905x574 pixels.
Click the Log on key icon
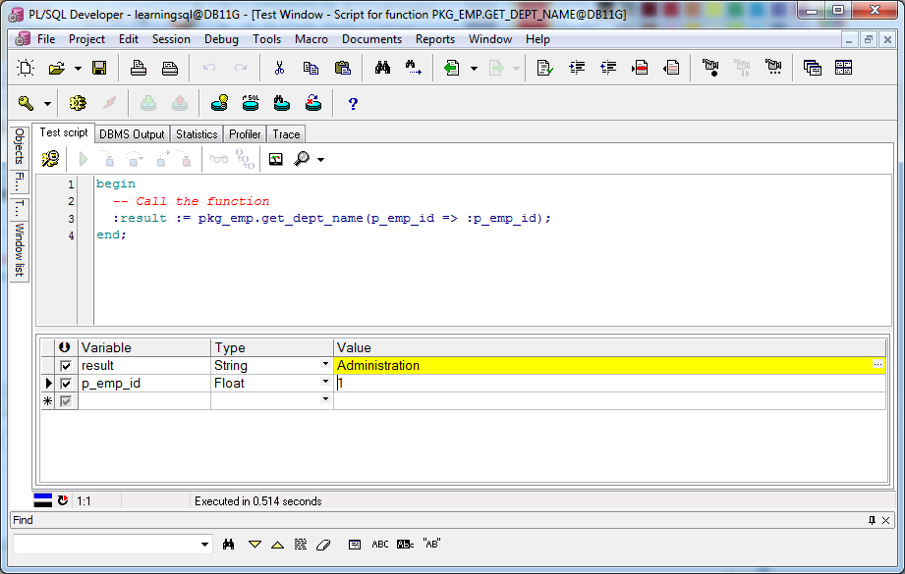pos(26,104)
